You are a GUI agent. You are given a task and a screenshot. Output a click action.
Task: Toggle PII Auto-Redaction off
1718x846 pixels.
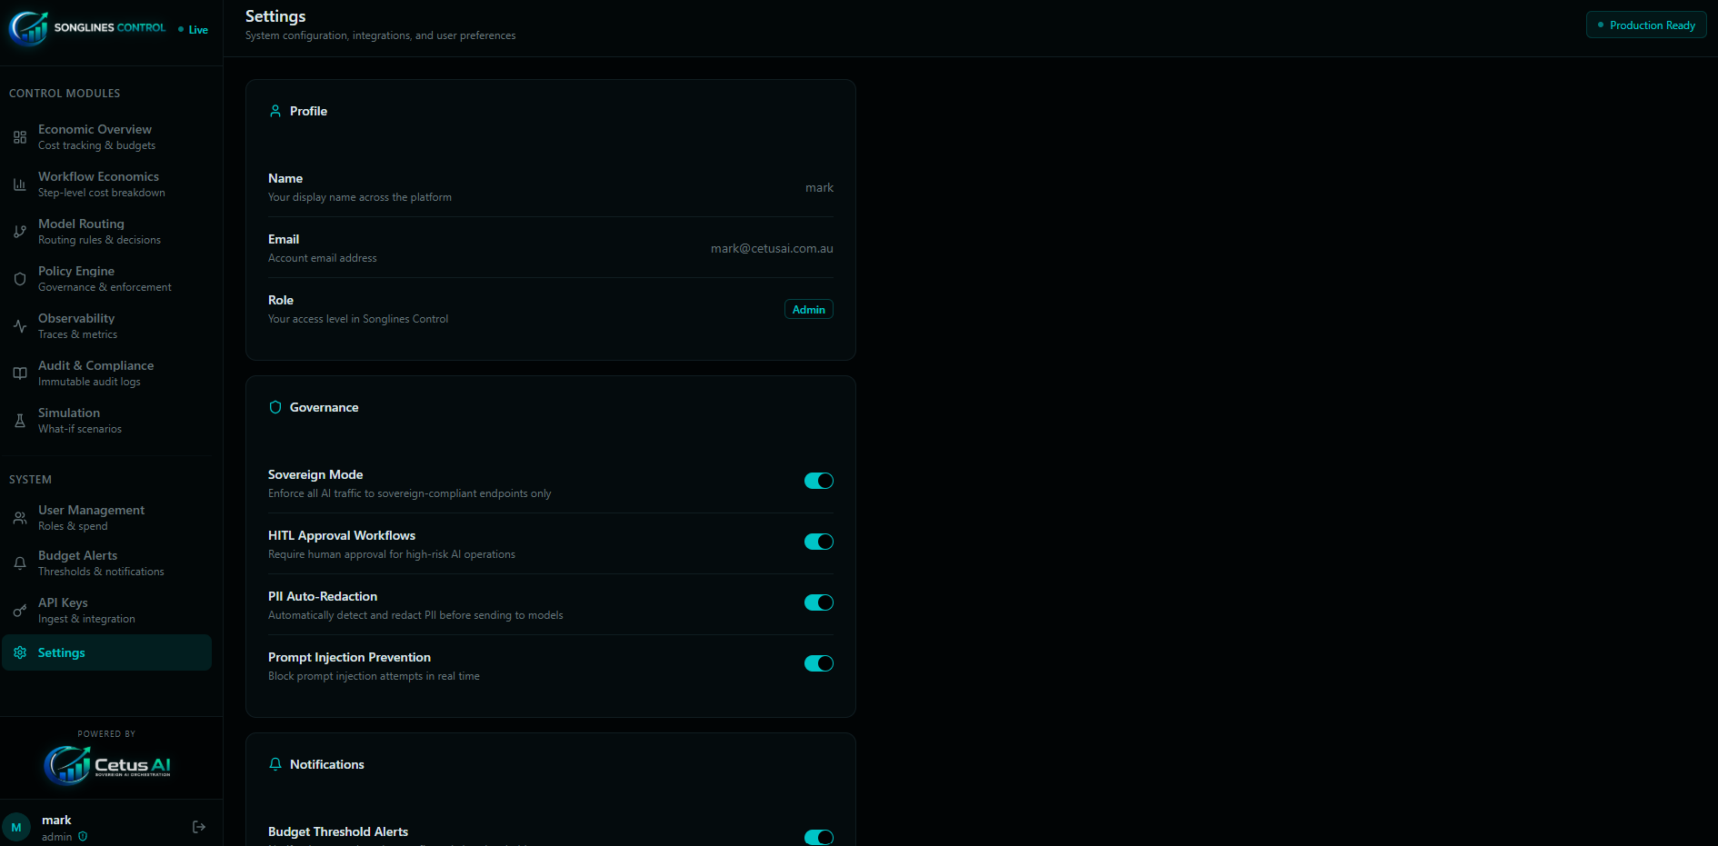[818, 602]
